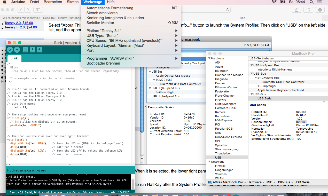The height and width of the screenshot is (196, 328).
Task: Open the Bearbeiten menu
Action: point(53,2)
